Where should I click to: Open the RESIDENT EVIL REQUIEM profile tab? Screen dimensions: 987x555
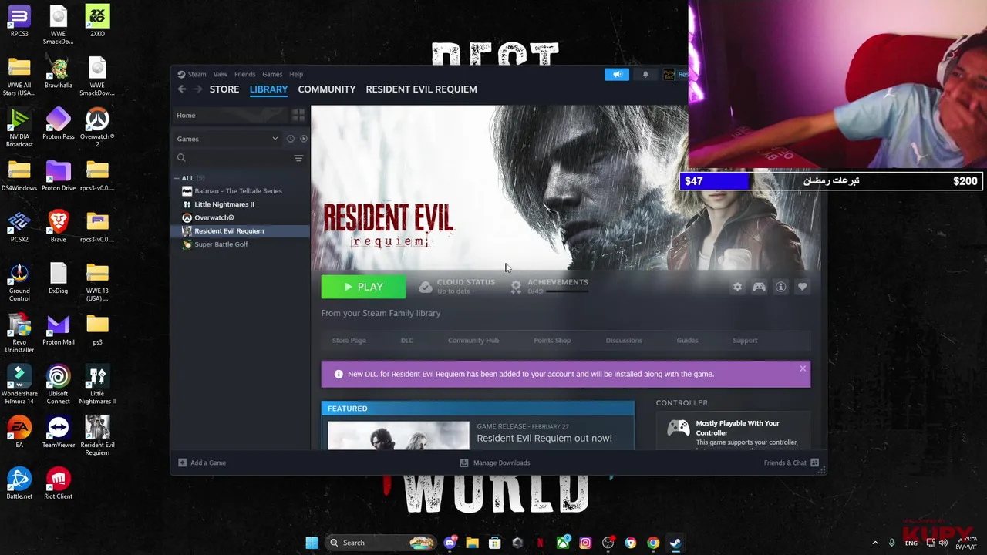click(x=421, y=89)
